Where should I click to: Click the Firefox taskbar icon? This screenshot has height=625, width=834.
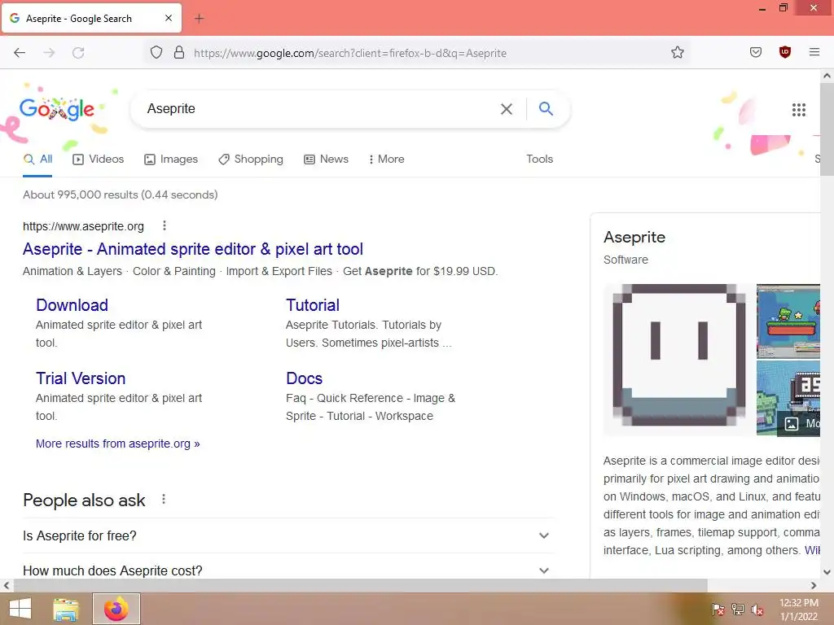(x=116, y=609)
